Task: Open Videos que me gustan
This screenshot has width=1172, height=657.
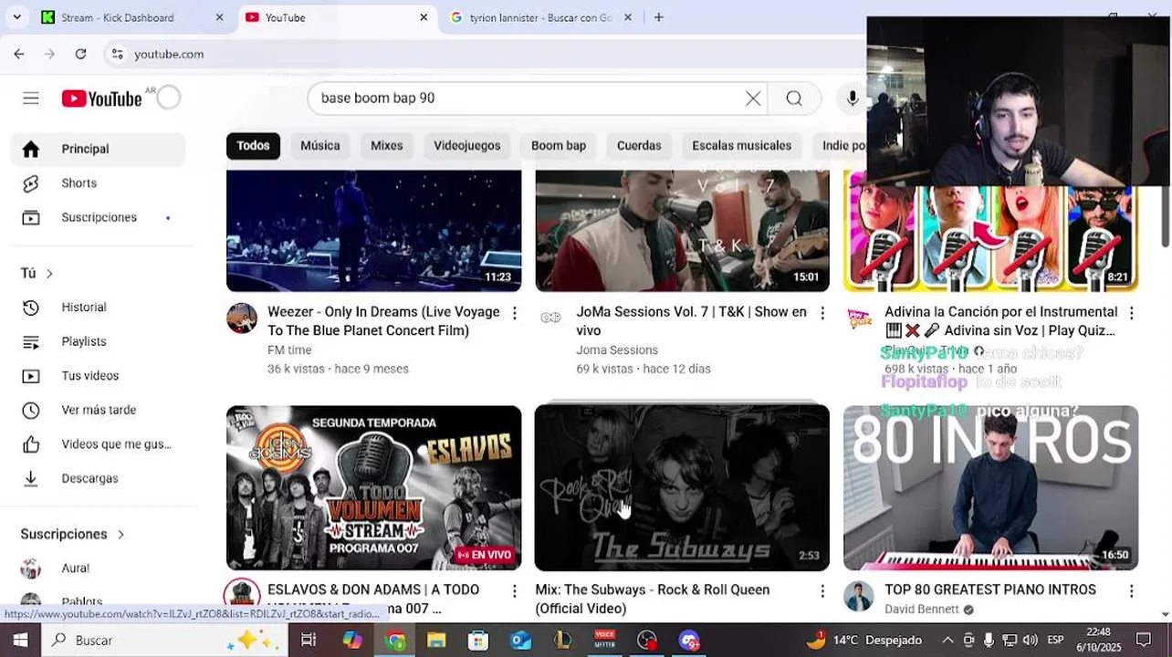Action: (x=98, y=444)
